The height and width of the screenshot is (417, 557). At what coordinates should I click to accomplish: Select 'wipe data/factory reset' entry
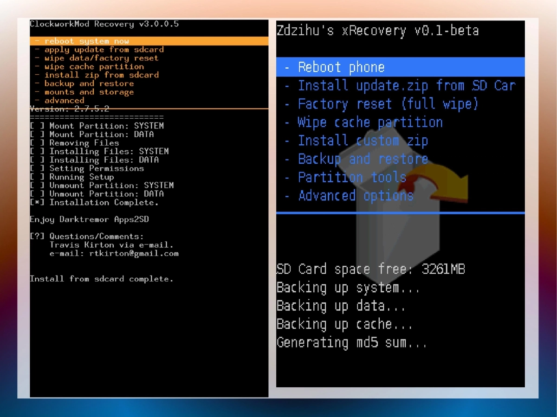click(101, 58)
